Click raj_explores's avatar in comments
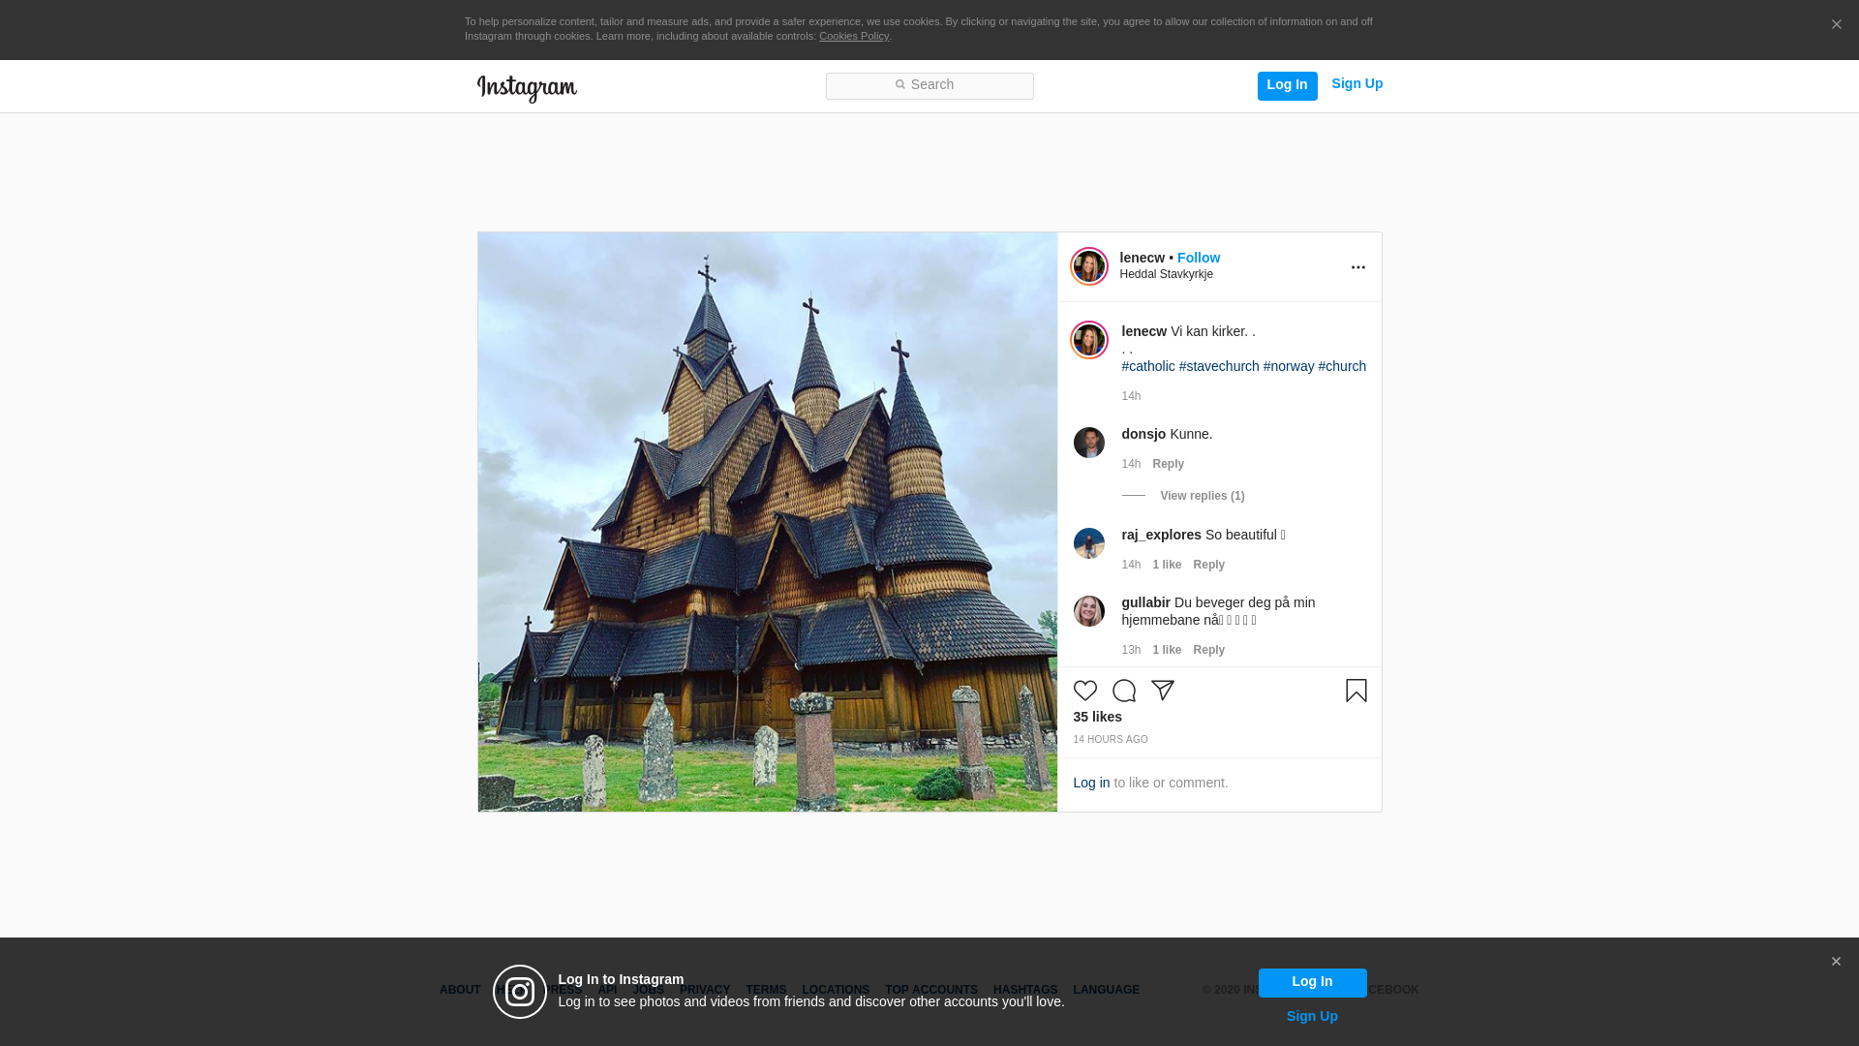 tap(1088, 543)
